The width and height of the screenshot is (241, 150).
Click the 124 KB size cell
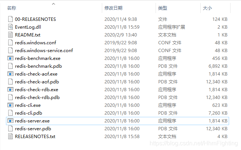[220, 19]
